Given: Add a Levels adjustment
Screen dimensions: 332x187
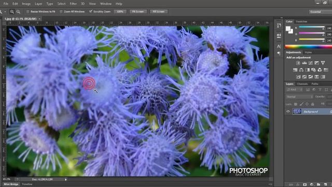Looking at the screenshot, I should click(305, 63).
